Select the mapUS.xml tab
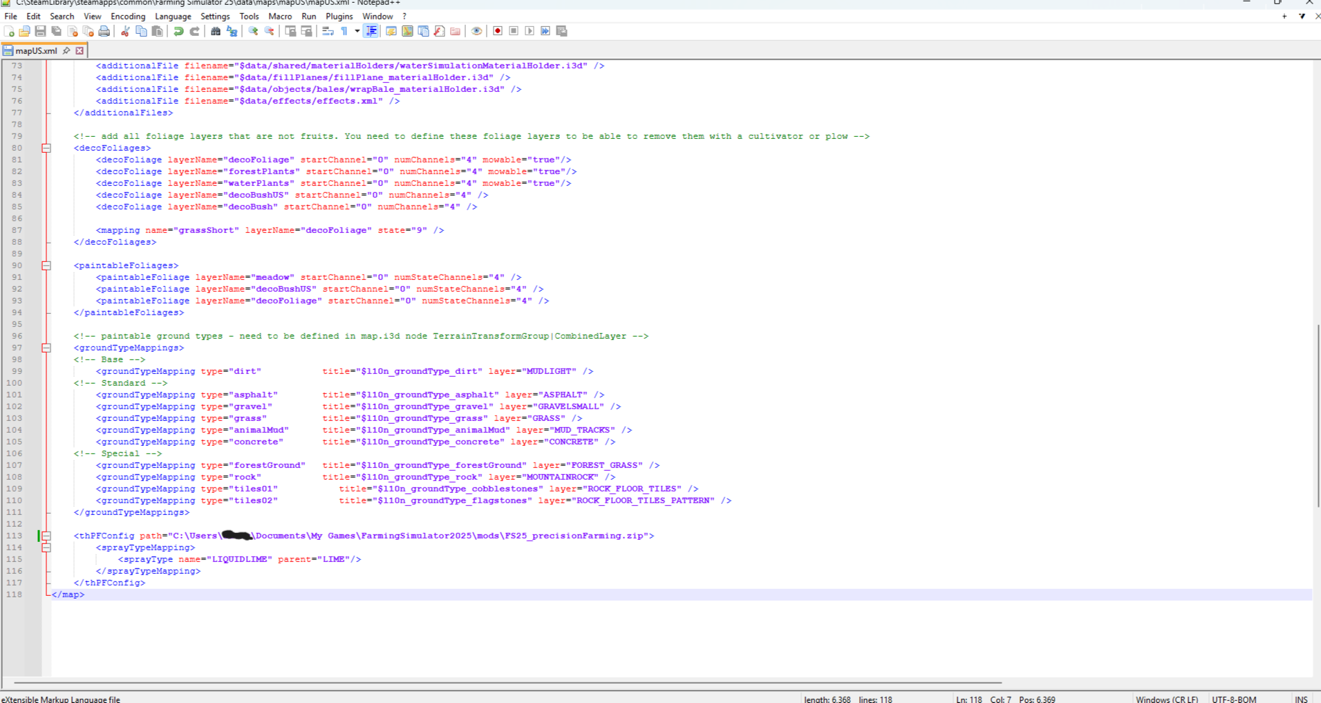Screen dimensions: 1321x703 [x=37, y=50]
